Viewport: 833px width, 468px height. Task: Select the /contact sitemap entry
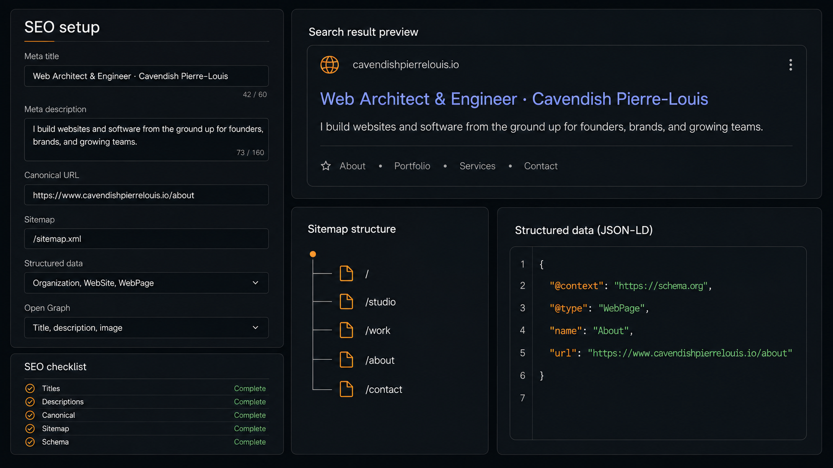[384, 389]
